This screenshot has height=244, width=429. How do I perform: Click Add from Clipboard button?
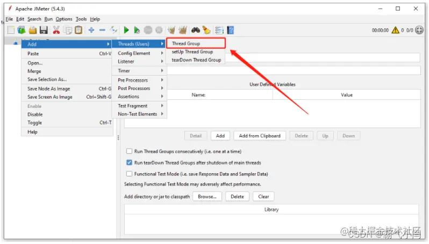pyautogui.click(x=260, y=136)
